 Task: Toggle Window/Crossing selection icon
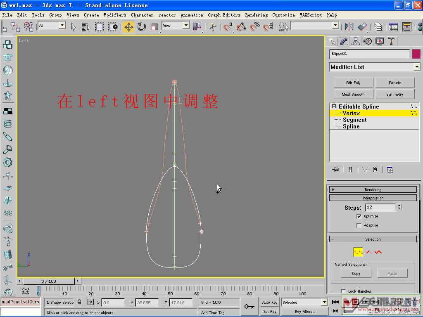pos(113,27)
